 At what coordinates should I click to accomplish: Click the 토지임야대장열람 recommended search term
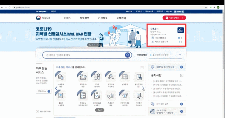tap(160, 55)
